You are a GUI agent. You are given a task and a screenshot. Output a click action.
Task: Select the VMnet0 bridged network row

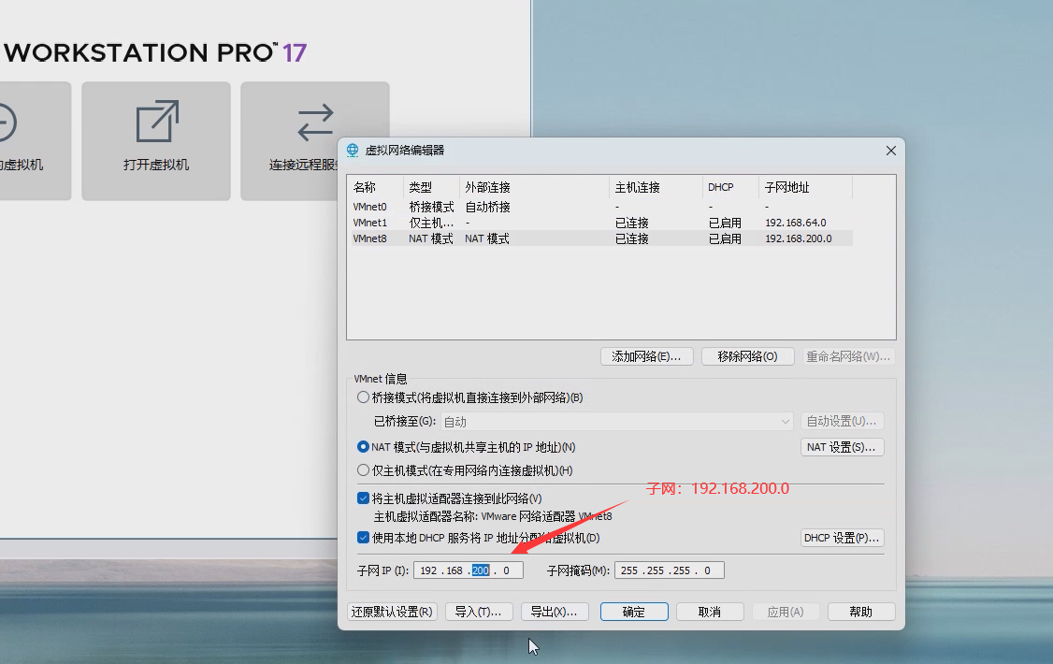[x=468, y=207]
